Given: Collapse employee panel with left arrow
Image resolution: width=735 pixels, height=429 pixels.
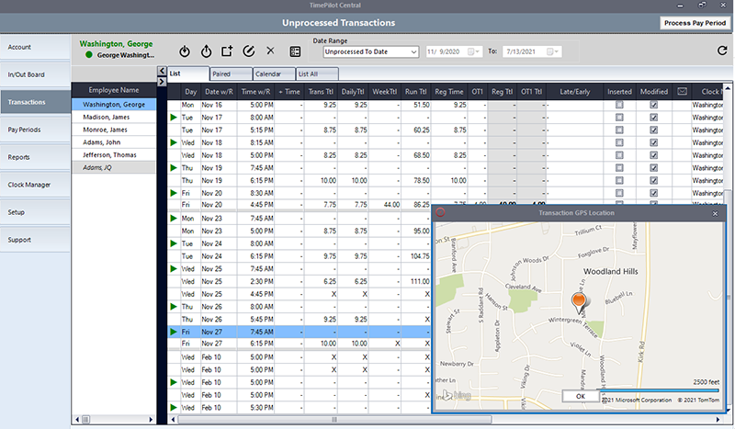Looking at the screenshot, I should pyautogui.click(x=162, y=72).
